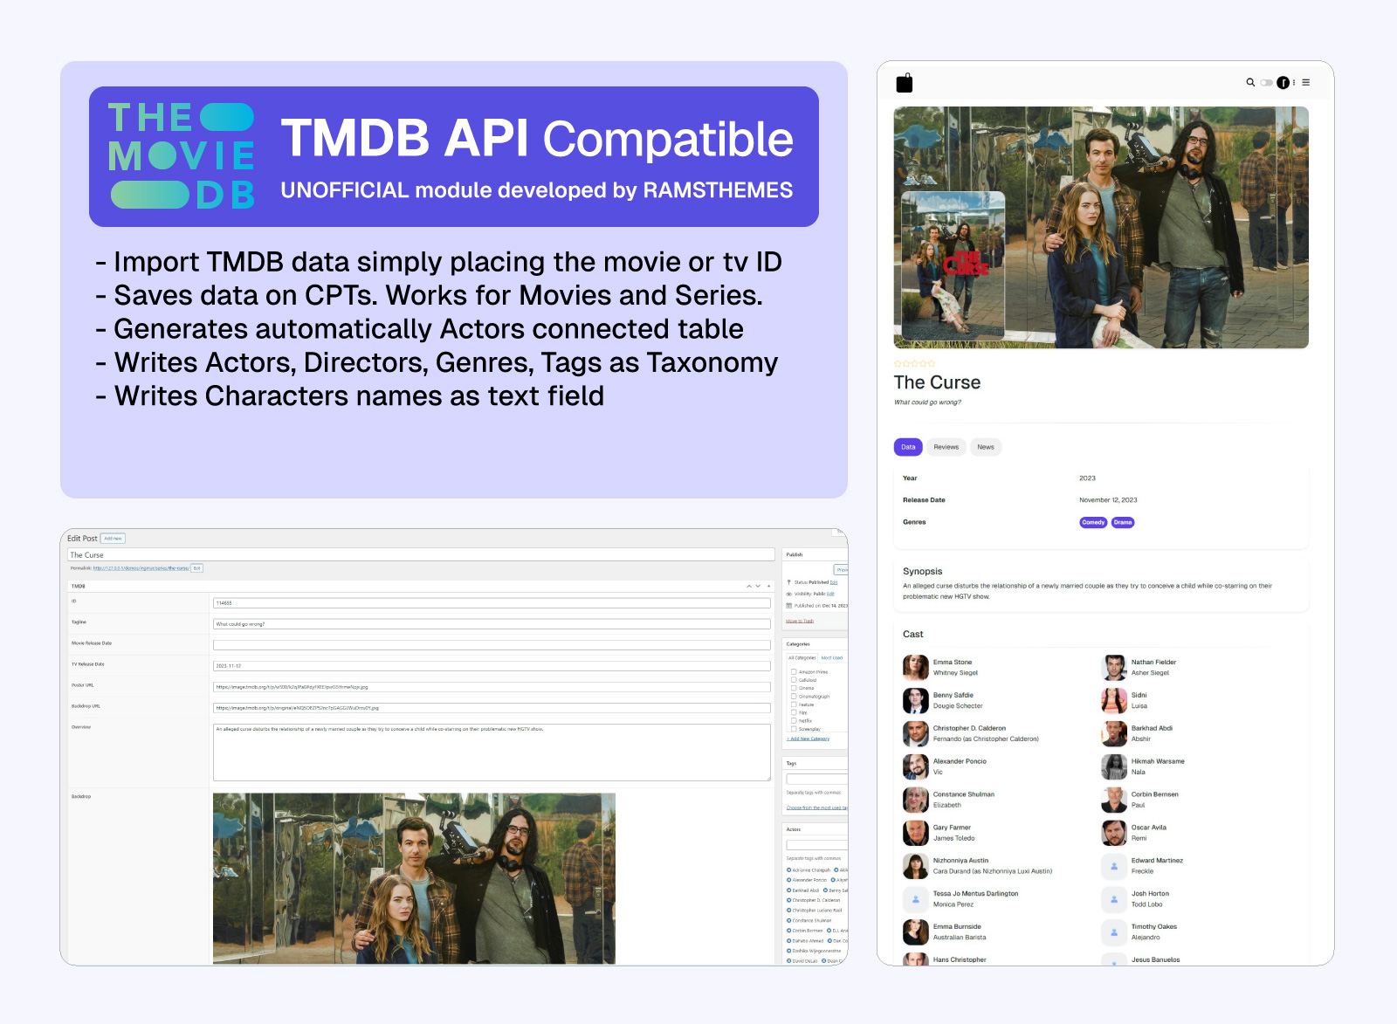Click Emma Stone's cast avatar
The width and height of the screenshot is (1397, 1024).
point(915,668)
